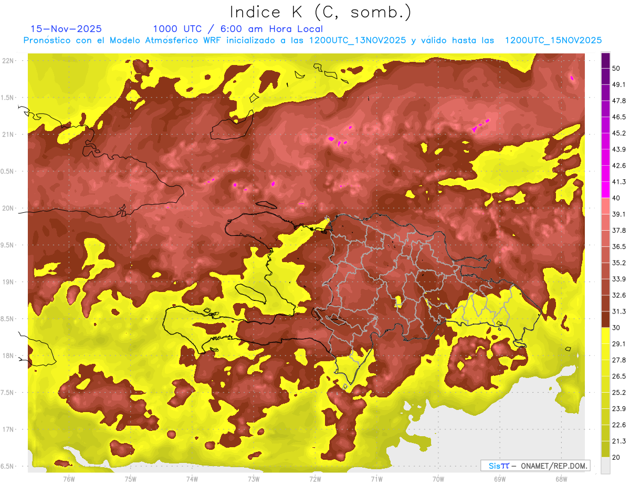Click the "74W" longitude label
The width and height of the screenshot is (630, 486).
coord(192,479)
